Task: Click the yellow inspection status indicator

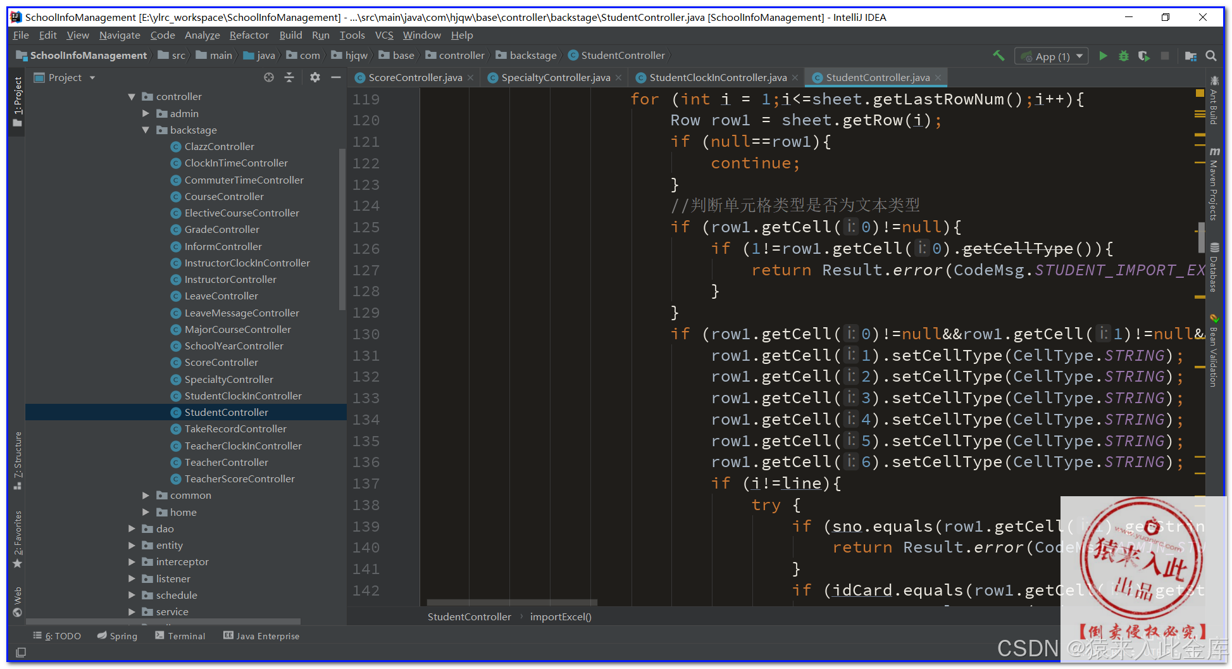Action: [x=1200, y=94]
